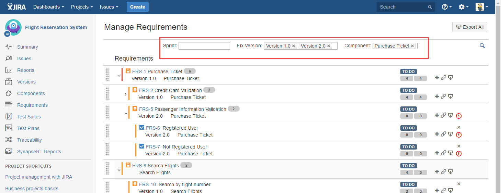Expand the FRS-2 Credit Card Validation requirement
The height and width of the screenshot is (193, 501).
click(126, 94)
